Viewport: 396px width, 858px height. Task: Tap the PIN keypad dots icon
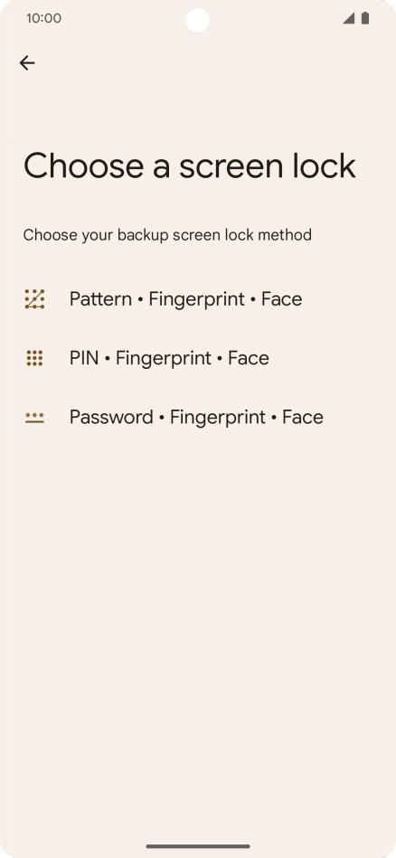point(34,358)
